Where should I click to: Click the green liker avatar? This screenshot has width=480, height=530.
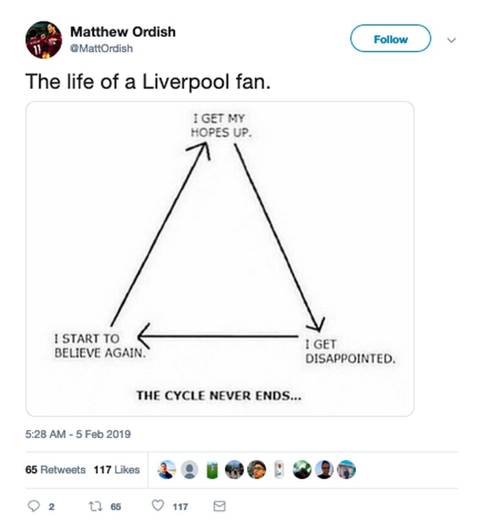(212, 470)
